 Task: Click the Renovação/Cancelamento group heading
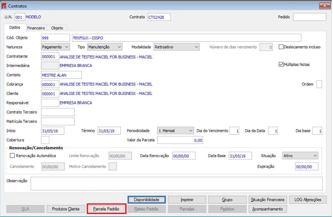click(36, 148)
